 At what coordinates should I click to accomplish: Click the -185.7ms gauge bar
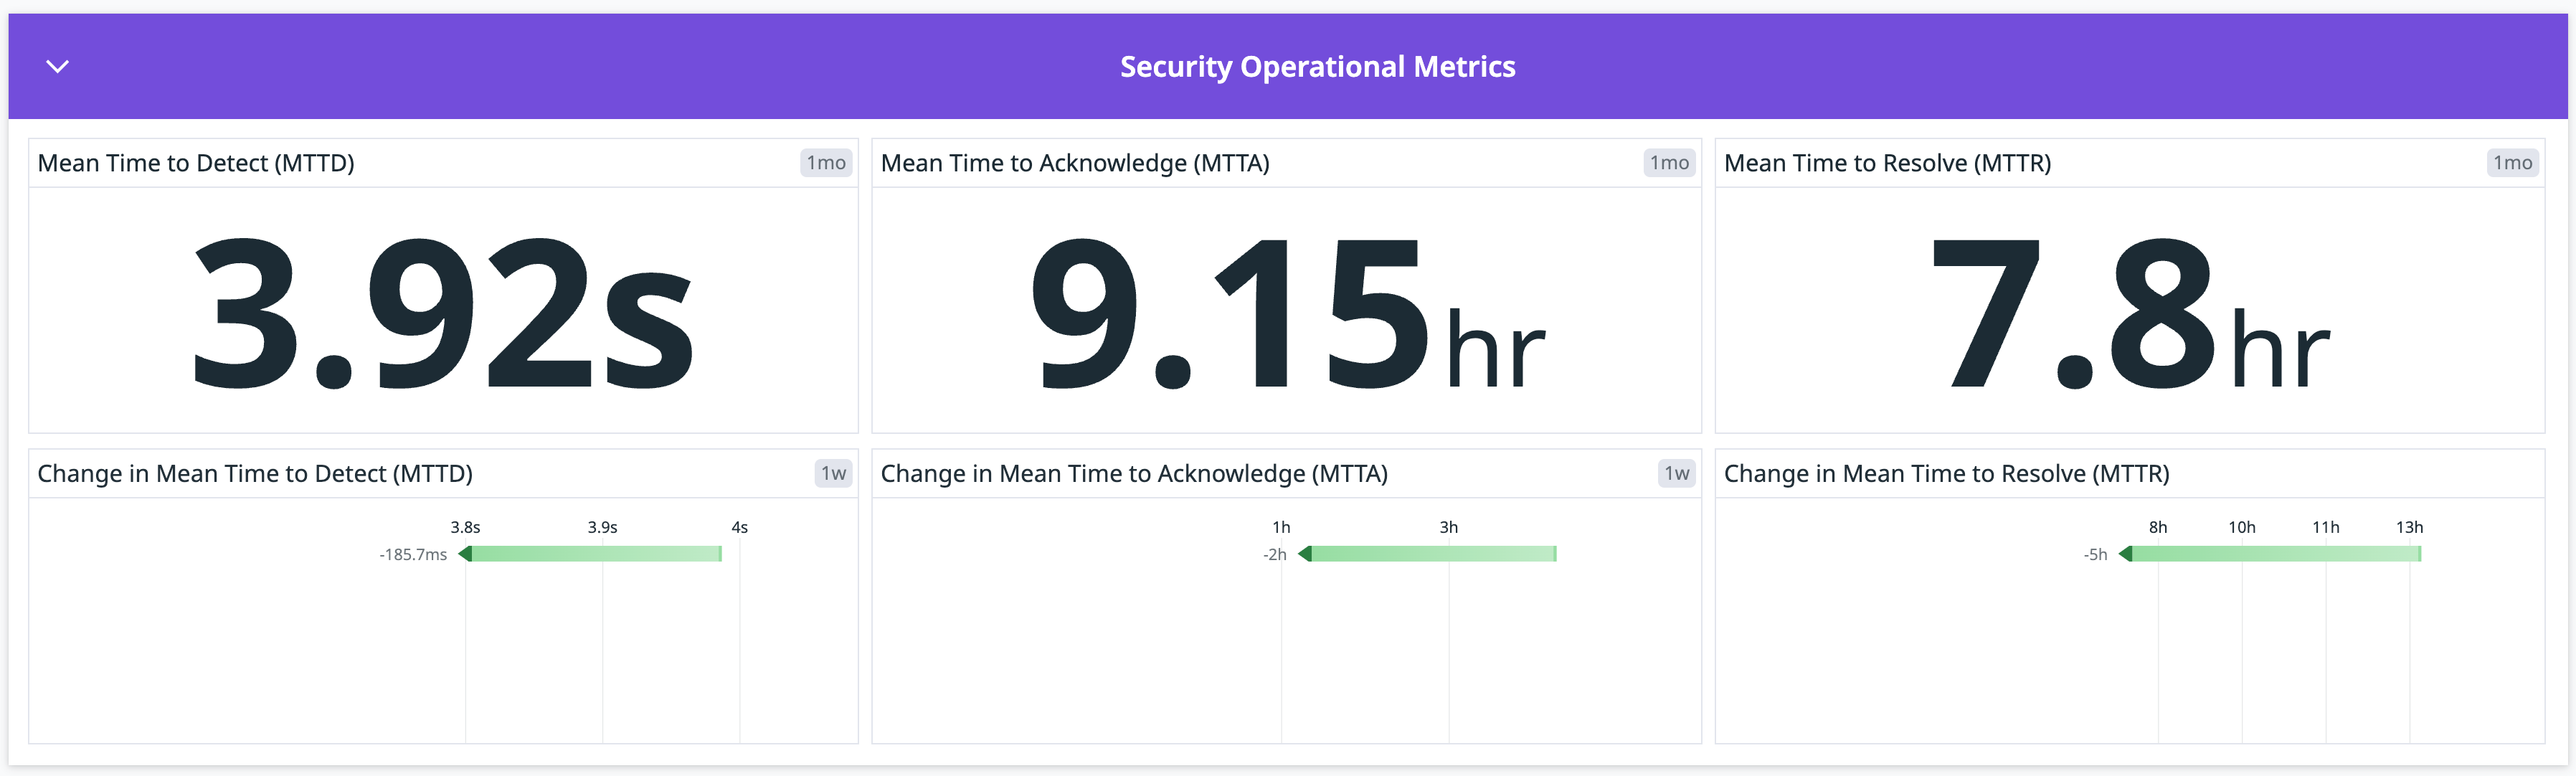(x=595, y=553)
